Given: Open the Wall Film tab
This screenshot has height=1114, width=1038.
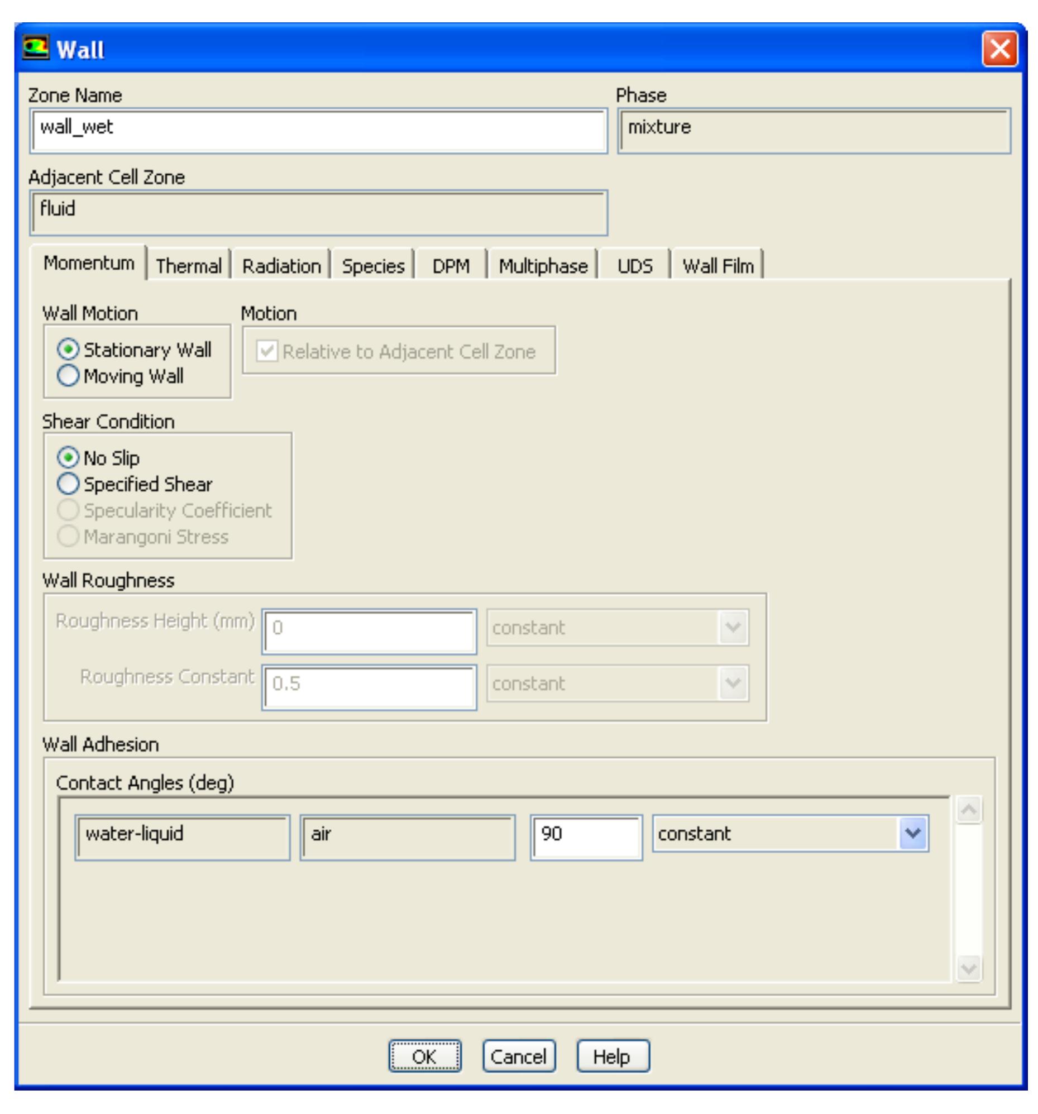Looking at the screenshot, I should (x=718, y=266).
